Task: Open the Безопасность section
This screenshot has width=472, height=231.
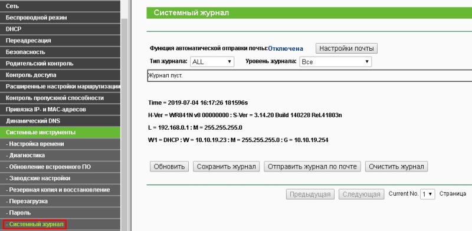Action: click(60, 52)
